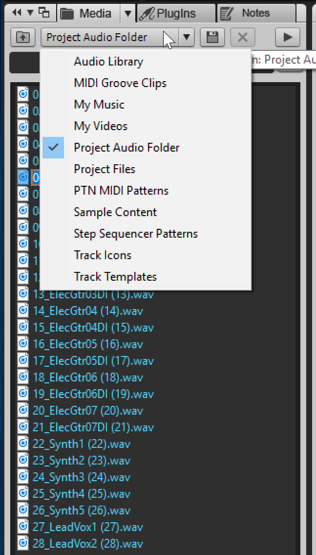This screenshot has width=316, height=555.
Task: Click the move up one folder icon
Action: 23,37
